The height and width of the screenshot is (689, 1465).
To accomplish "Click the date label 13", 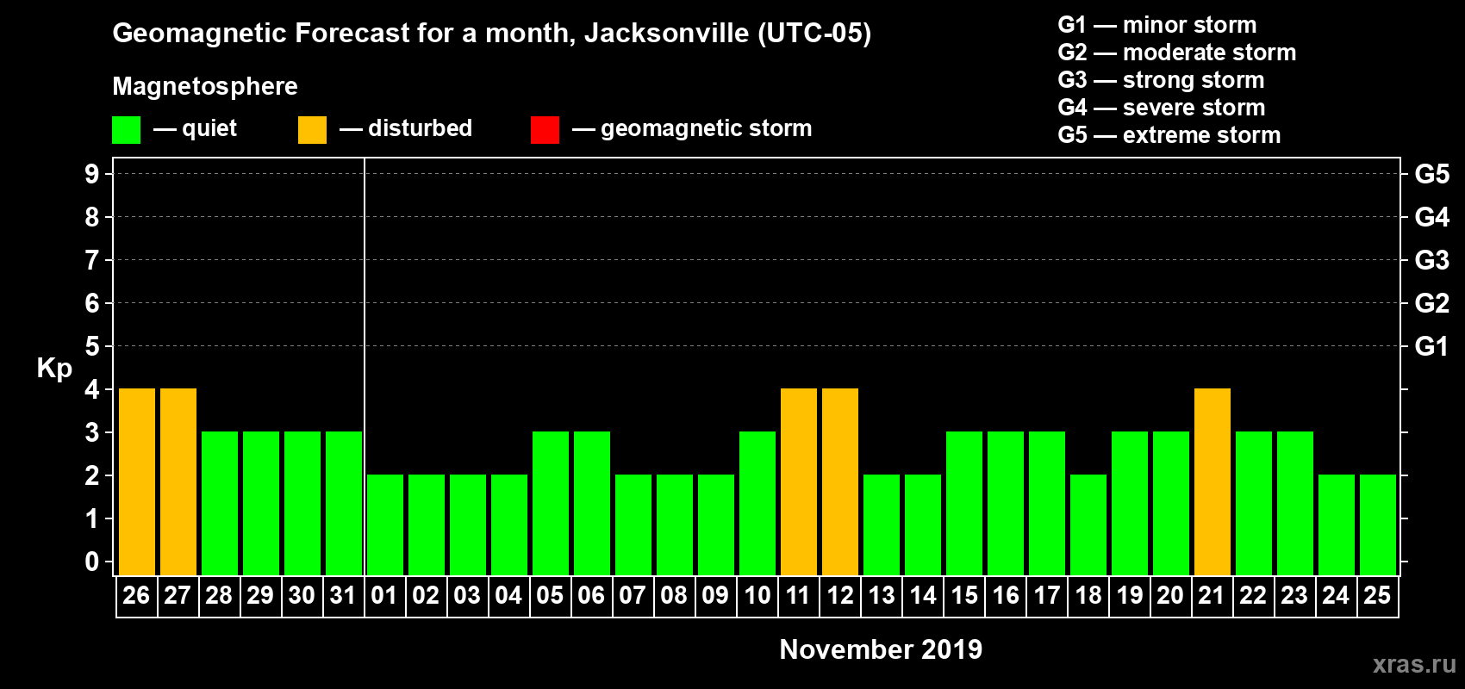I will pyautogui.click(x=882, y=595).
